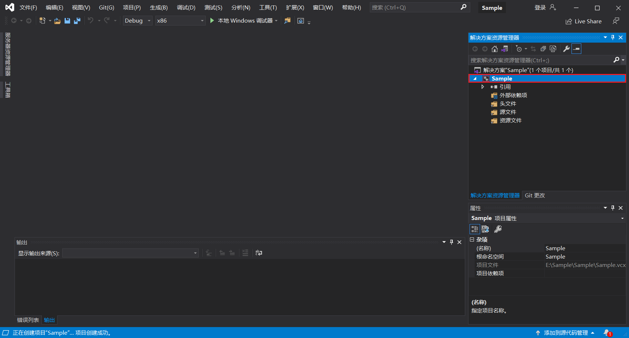Toggle the preview selected items button

tap(577, 49)
